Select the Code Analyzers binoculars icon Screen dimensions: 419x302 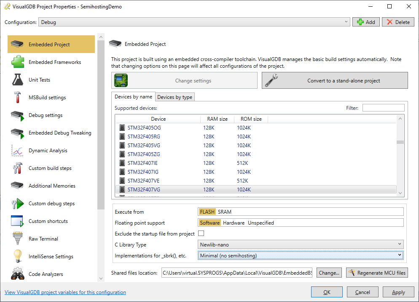(18, 274)
